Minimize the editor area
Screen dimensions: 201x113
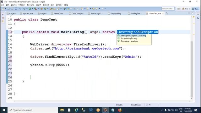189,13
